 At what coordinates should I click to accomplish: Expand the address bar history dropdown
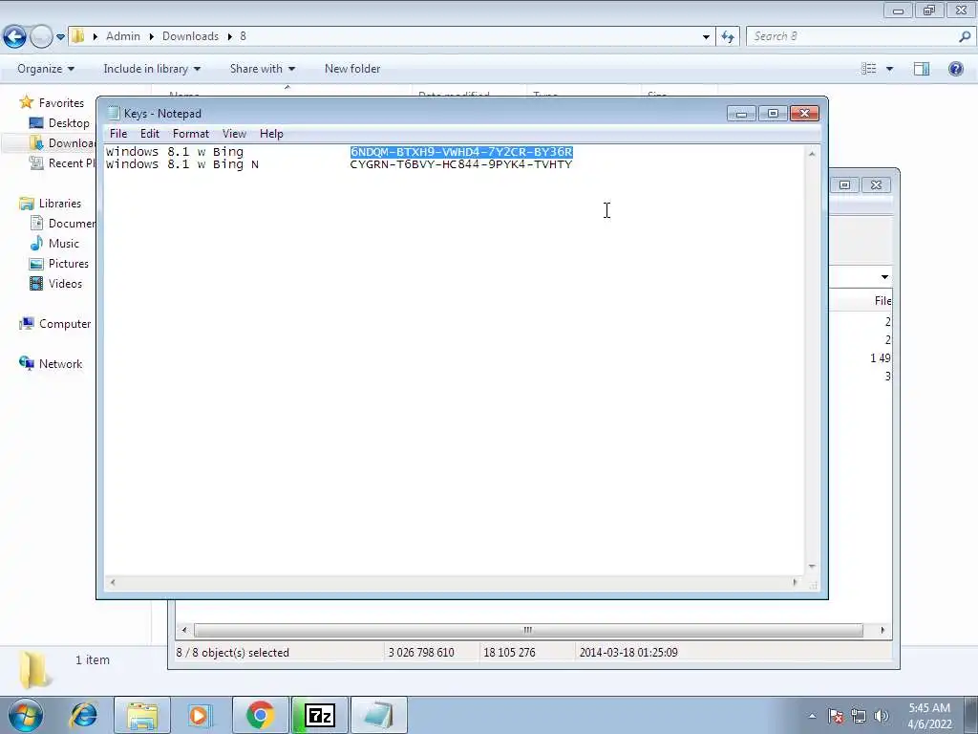(x=706, y=37)
